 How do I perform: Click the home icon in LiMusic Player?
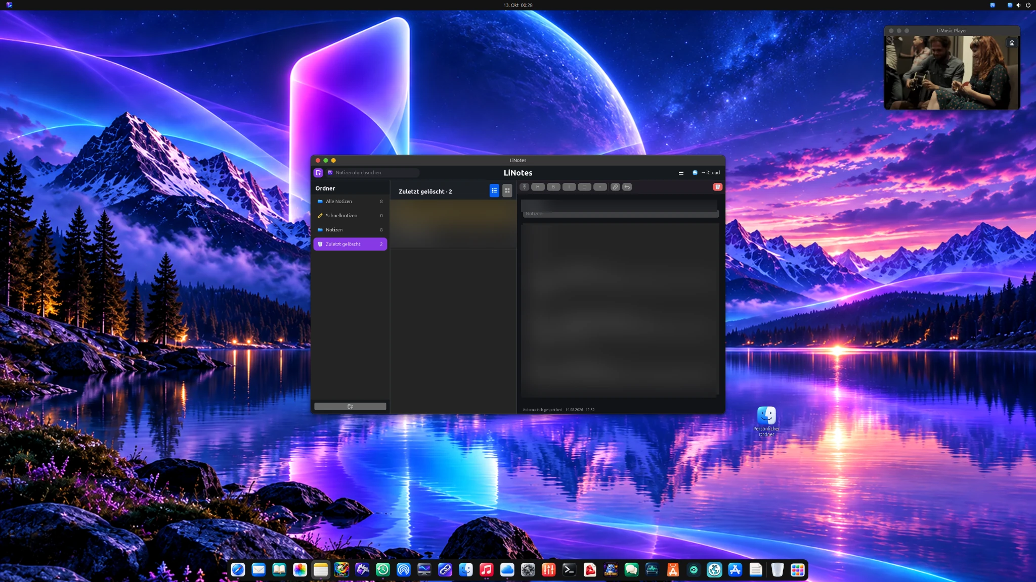[x=1012, y=43]
